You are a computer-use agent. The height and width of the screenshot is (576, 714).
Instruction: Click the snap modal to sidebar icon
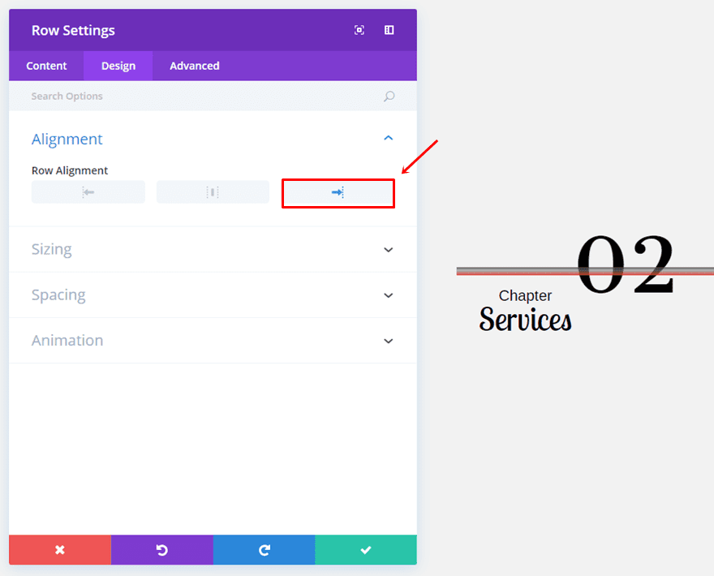pyautogui.click(x=389, y=30)
